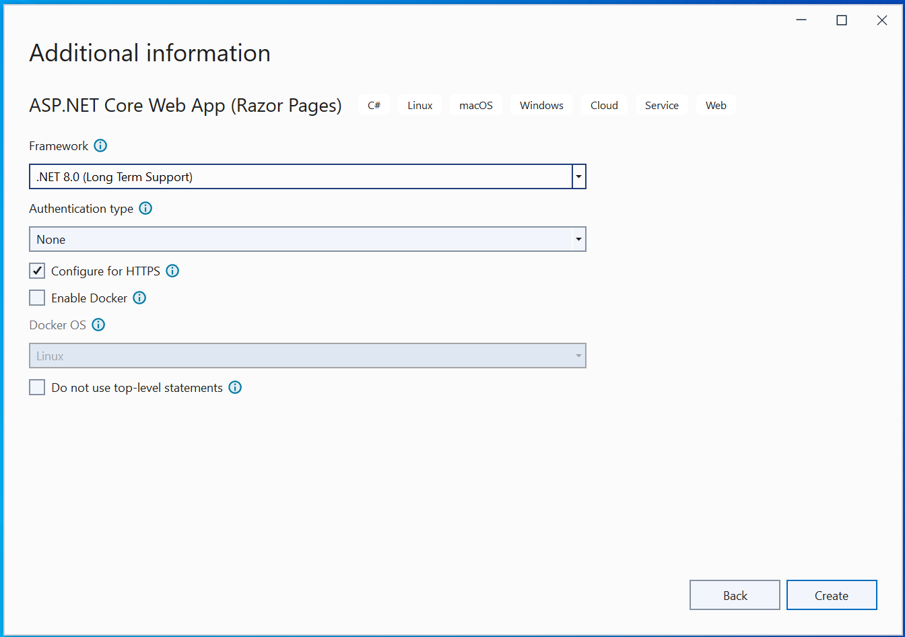Image resolution: width=905 pixels, height=637 pixels.
Task: Open the Authentication type dropdown
Action: [x=308, y=239]
